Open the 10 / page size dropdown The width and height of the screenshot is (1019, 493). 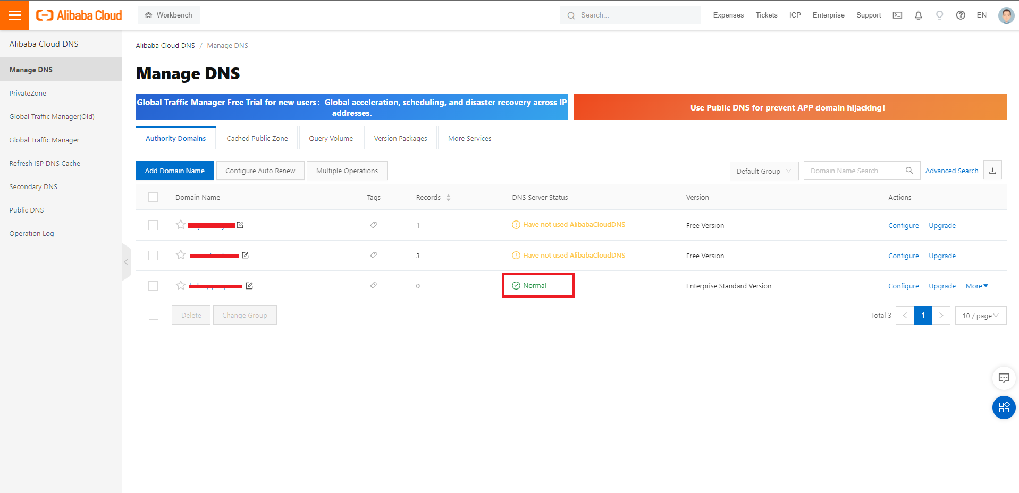click(x=980, y=316)
